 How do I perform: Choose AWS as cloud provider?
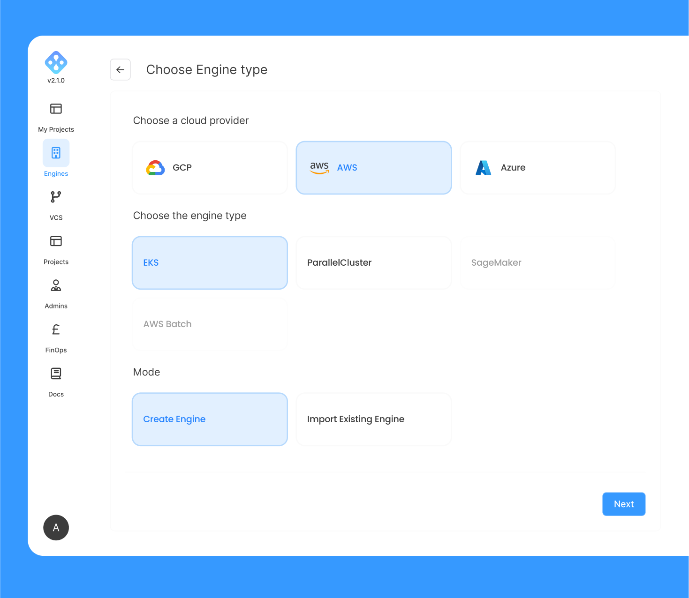pyautogui.click(x=374, y=168)
